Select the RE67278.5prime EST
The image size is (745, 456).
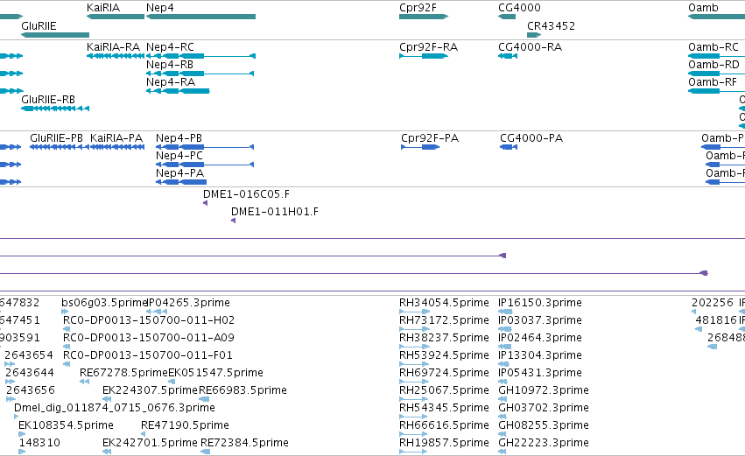[85, 382]
